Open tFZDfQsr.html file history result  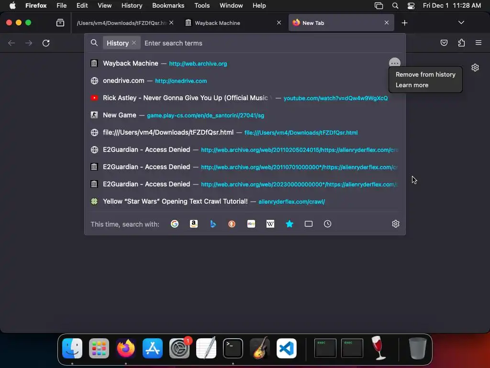point(245,132)
